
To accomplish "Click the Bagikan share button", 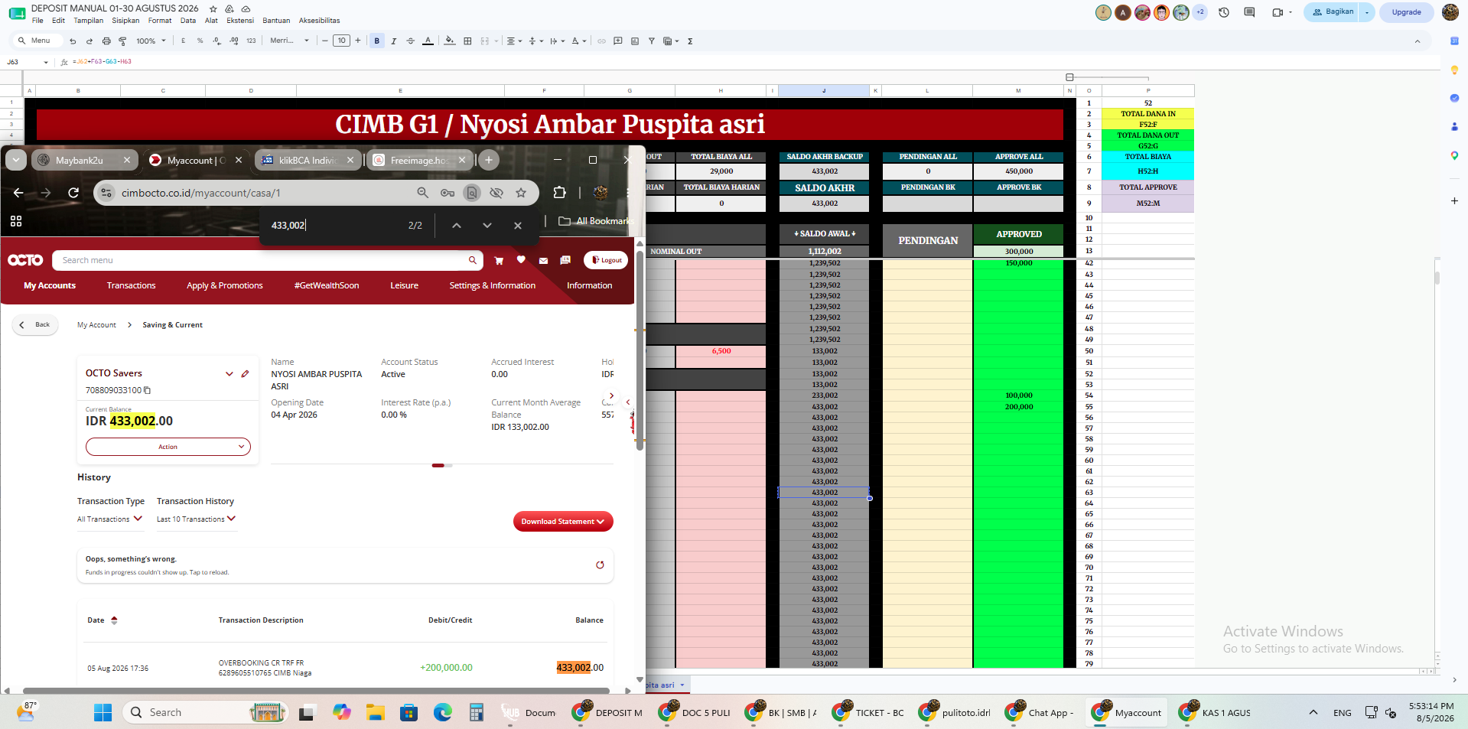I will click(x=1333, y=12).
